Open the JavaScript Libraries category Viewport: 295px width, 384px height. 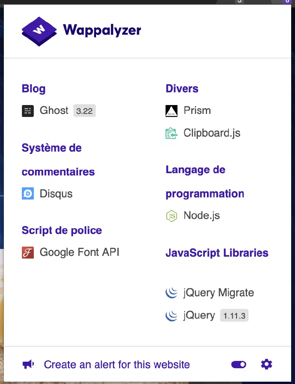click(x=217, y=253)
